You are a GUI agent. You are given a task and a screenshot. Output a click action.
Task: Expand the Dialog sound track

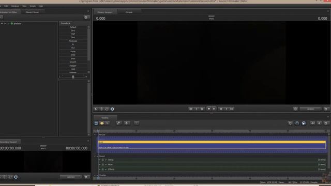[x=100, y=160]
